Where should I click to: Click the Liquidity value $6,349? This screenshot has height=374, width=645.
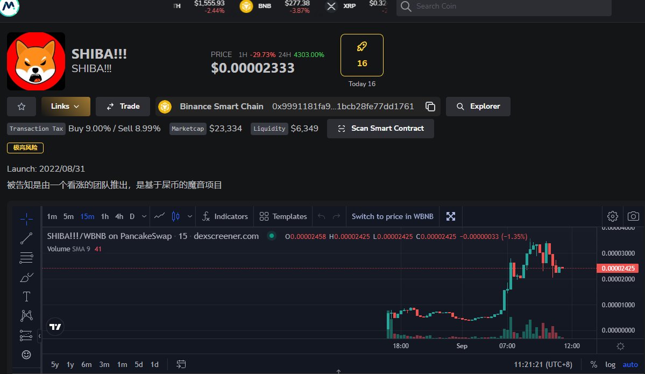point(304,129)
